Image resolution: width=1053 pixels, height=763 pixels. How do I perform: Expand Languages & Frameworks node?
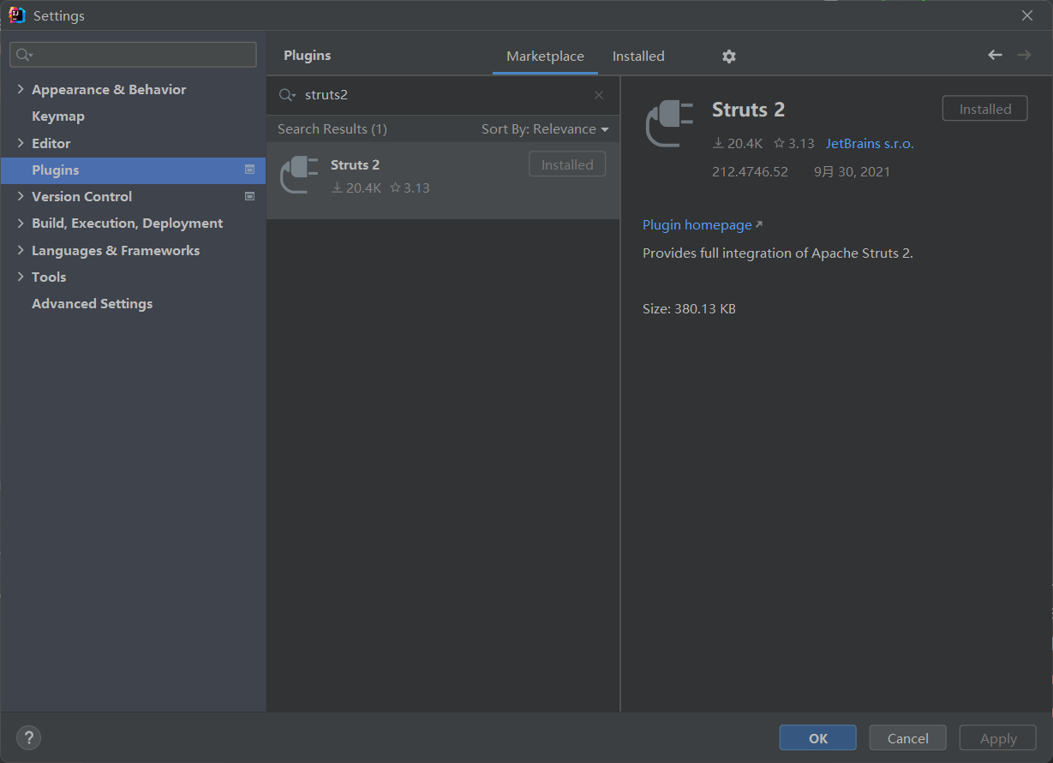click(x=21, y=250)
